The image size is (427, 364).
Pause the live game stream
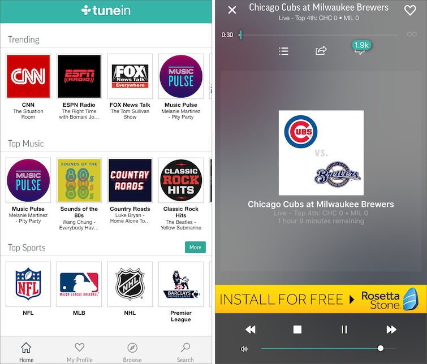tap(344, 330)
